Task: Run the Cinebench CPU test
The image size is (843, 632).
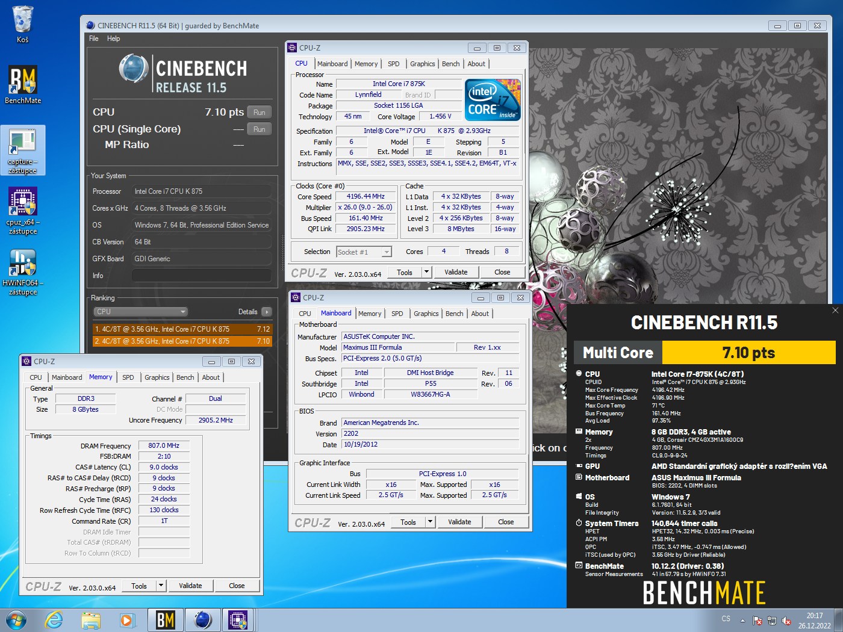Action: click(x=260, y=113)
